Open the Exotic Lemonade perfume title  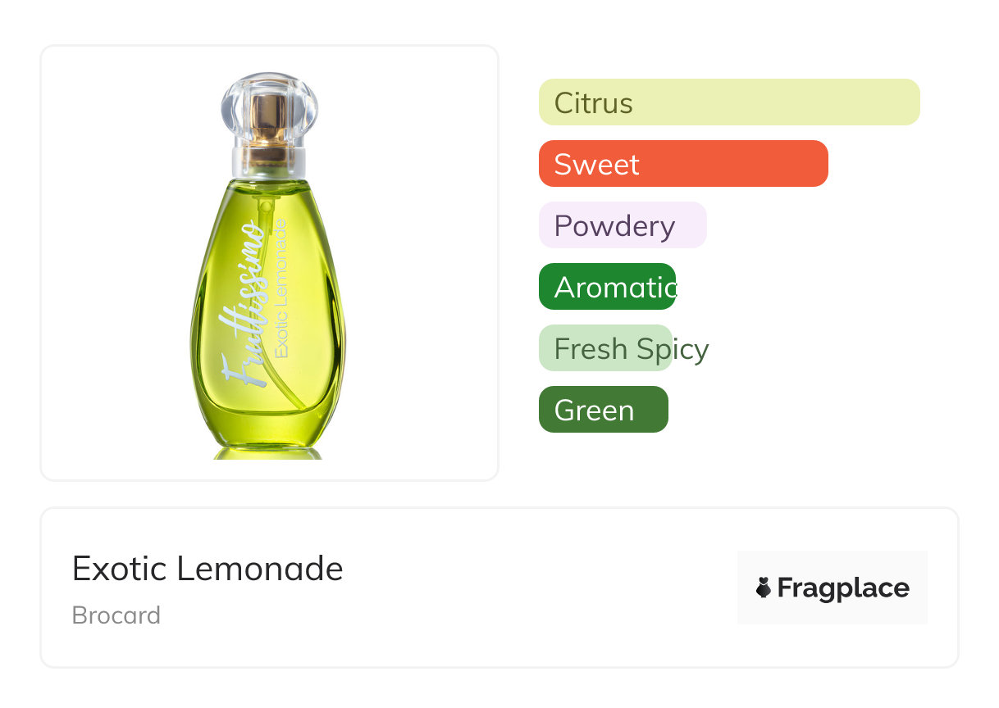208,568
